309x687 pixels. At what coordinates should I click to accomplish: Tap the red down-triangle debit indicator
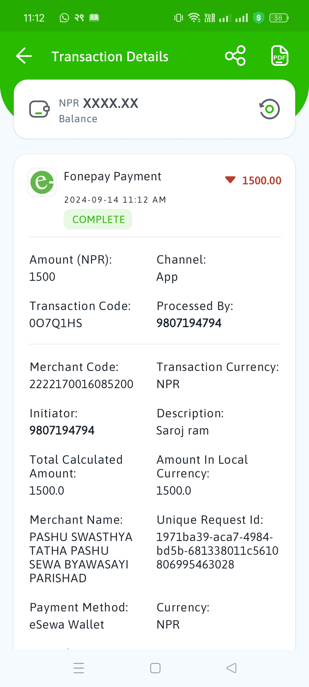click(230, 180)
